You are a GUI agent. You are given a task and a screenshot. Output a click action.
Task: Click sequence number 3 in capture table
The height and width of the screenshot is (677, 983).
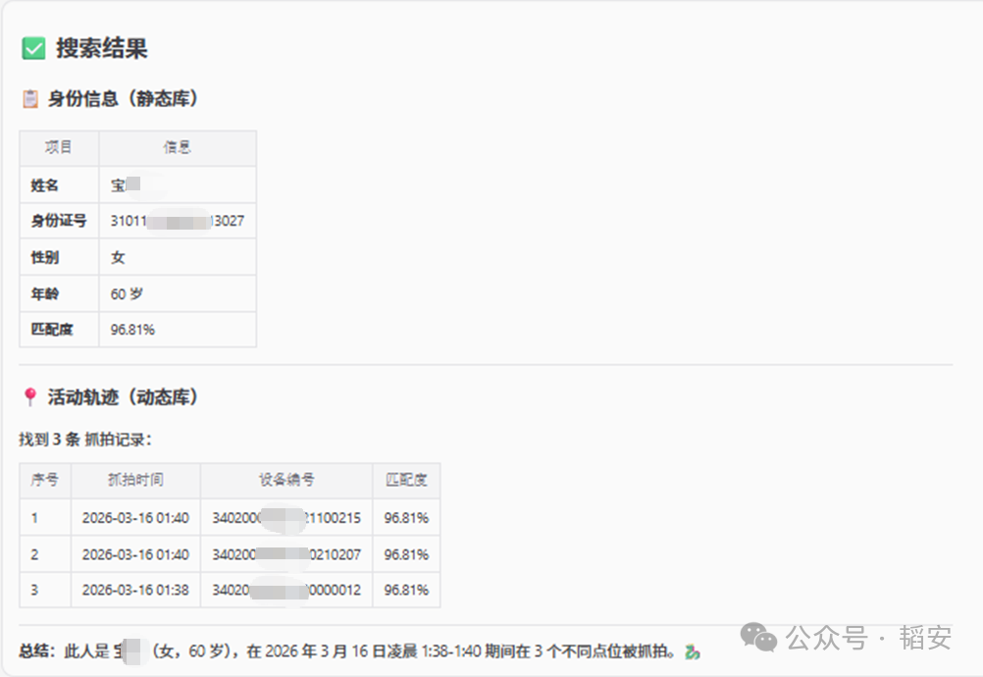click(x=34, y=590)
